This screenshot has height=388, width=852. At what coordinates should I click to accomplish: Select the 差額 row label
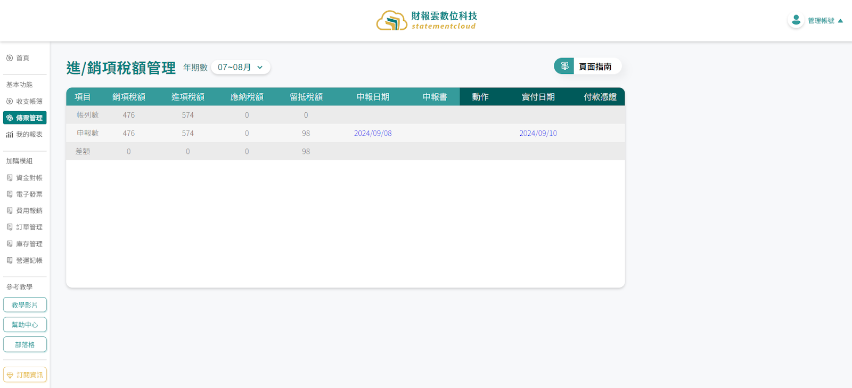(x=83, y=151)
